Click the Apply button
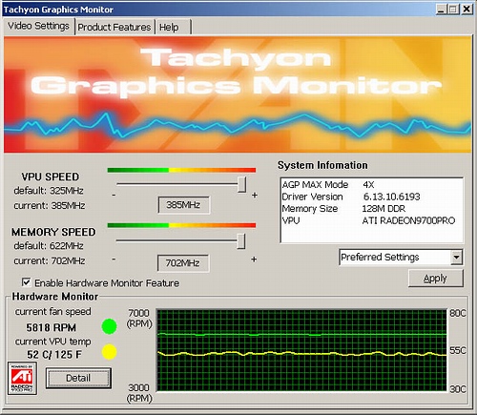Screen dimensions: 477x415 (x=435, y=279)
